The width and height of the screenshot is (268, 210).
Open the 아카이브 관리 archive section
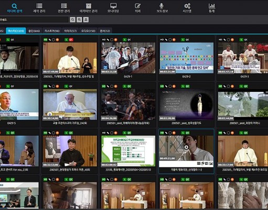(x=89, y=8)
